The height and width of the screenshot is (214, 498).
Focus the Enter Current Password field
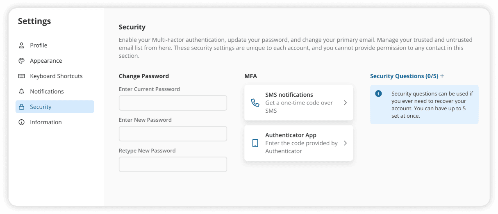coord(173,103)
